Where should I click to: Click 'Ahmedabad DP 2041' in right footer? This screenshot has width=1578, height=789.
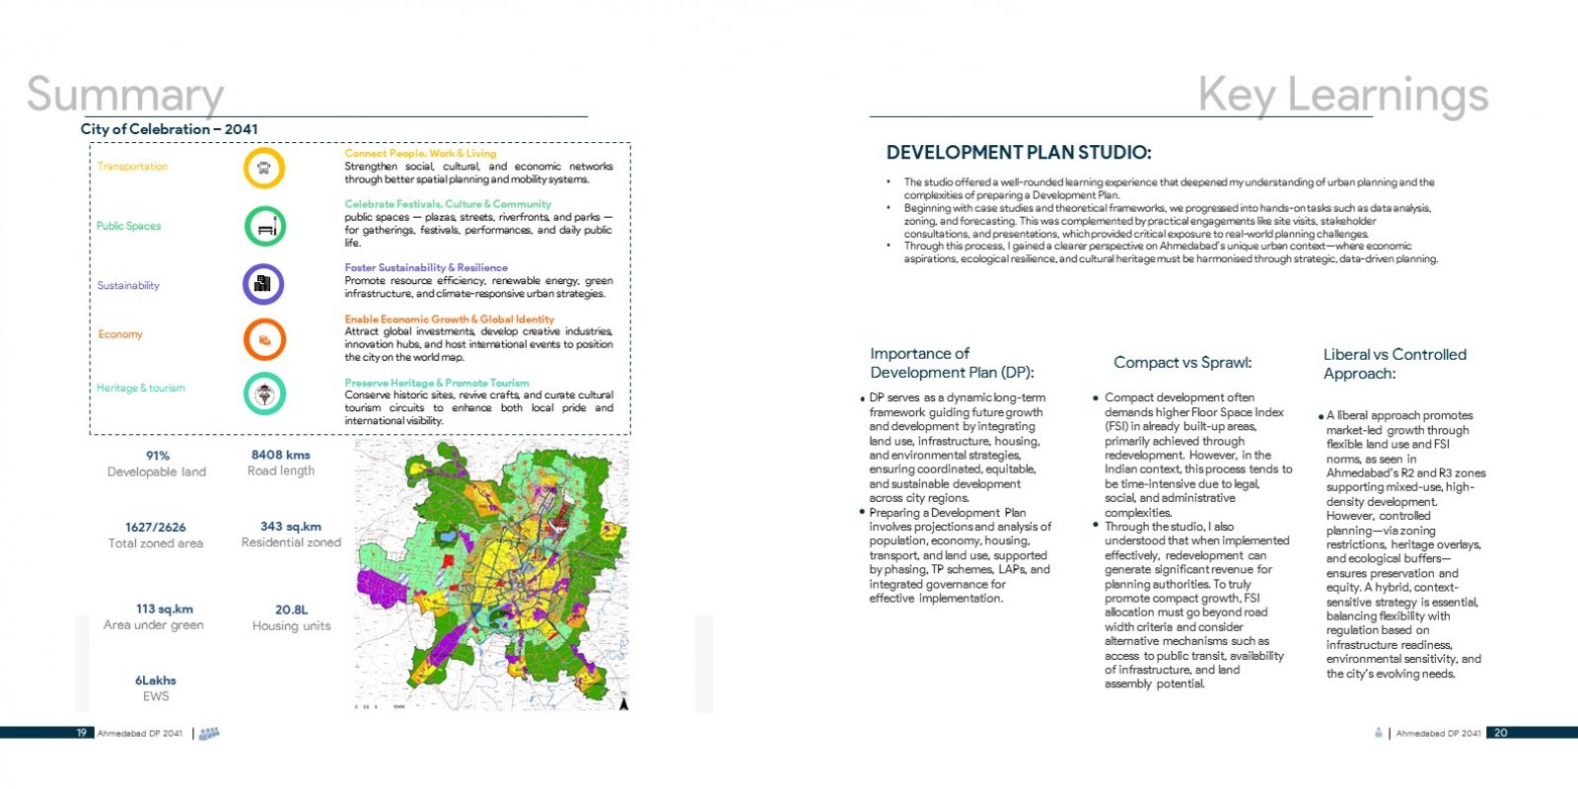(1439, 734)
